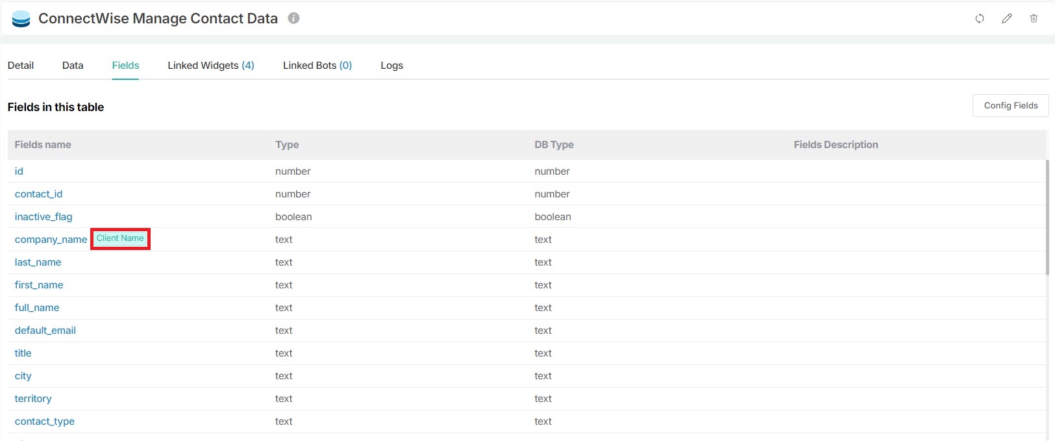The image size is (1055, 441).
Task: Click the default_email field link
Action: [45, 330]
